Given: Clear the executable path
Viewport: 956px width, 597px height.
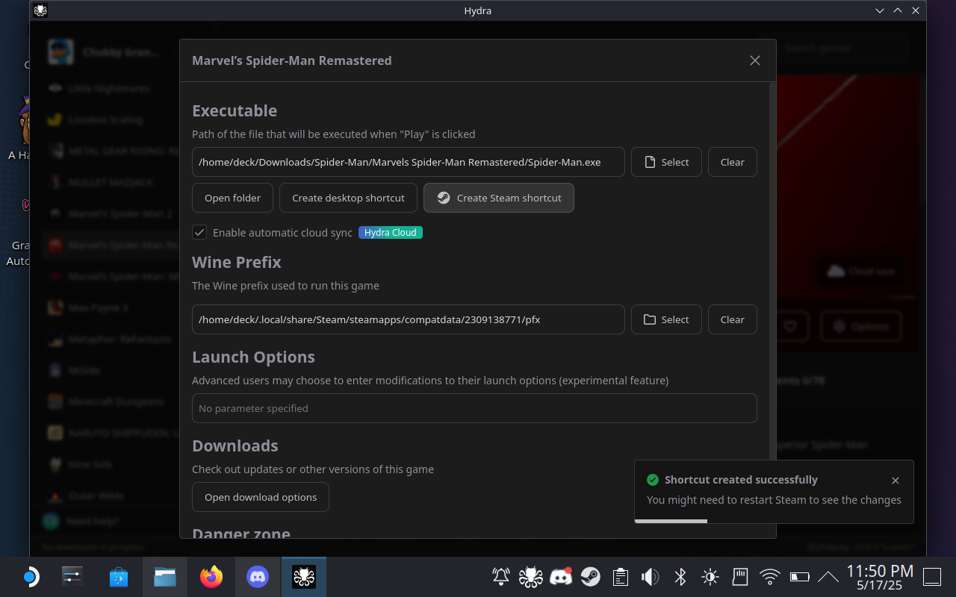Looking at the screenshot, I should pos(732,162).
